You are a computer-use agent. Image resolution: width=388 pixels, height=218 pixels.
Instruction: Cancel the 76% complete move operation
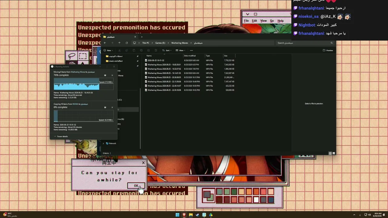tap(112, 75)
